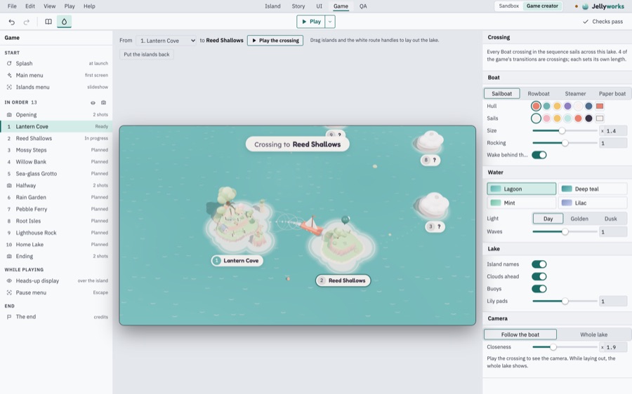Pick the purple hull color swatch
This screenshot has height=394, width=632.
pyautogui.click(x=567, y=107)
